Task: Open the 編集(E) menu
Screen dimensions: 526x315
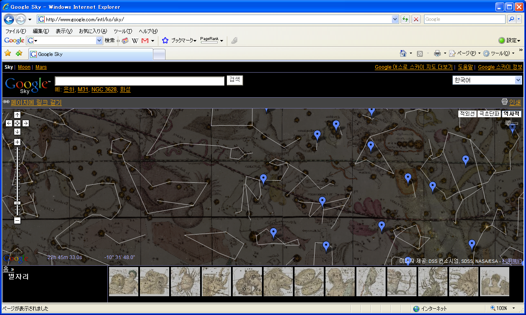Action: point(41,31)
